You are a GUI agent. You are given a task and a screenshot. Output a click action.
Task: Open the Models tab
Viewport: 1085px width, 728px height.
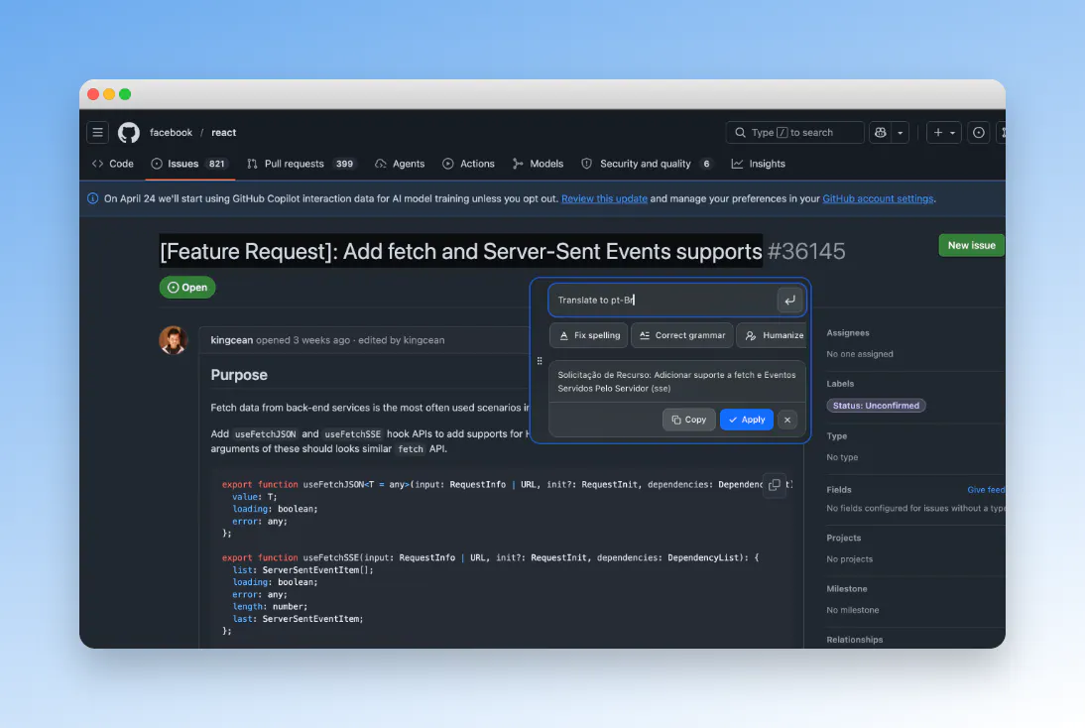click(538, 164)
